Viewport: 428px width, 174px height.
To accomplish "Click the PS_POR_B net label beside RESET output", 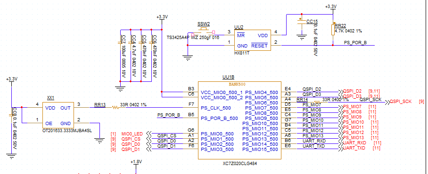I will [x=355, y=43].
